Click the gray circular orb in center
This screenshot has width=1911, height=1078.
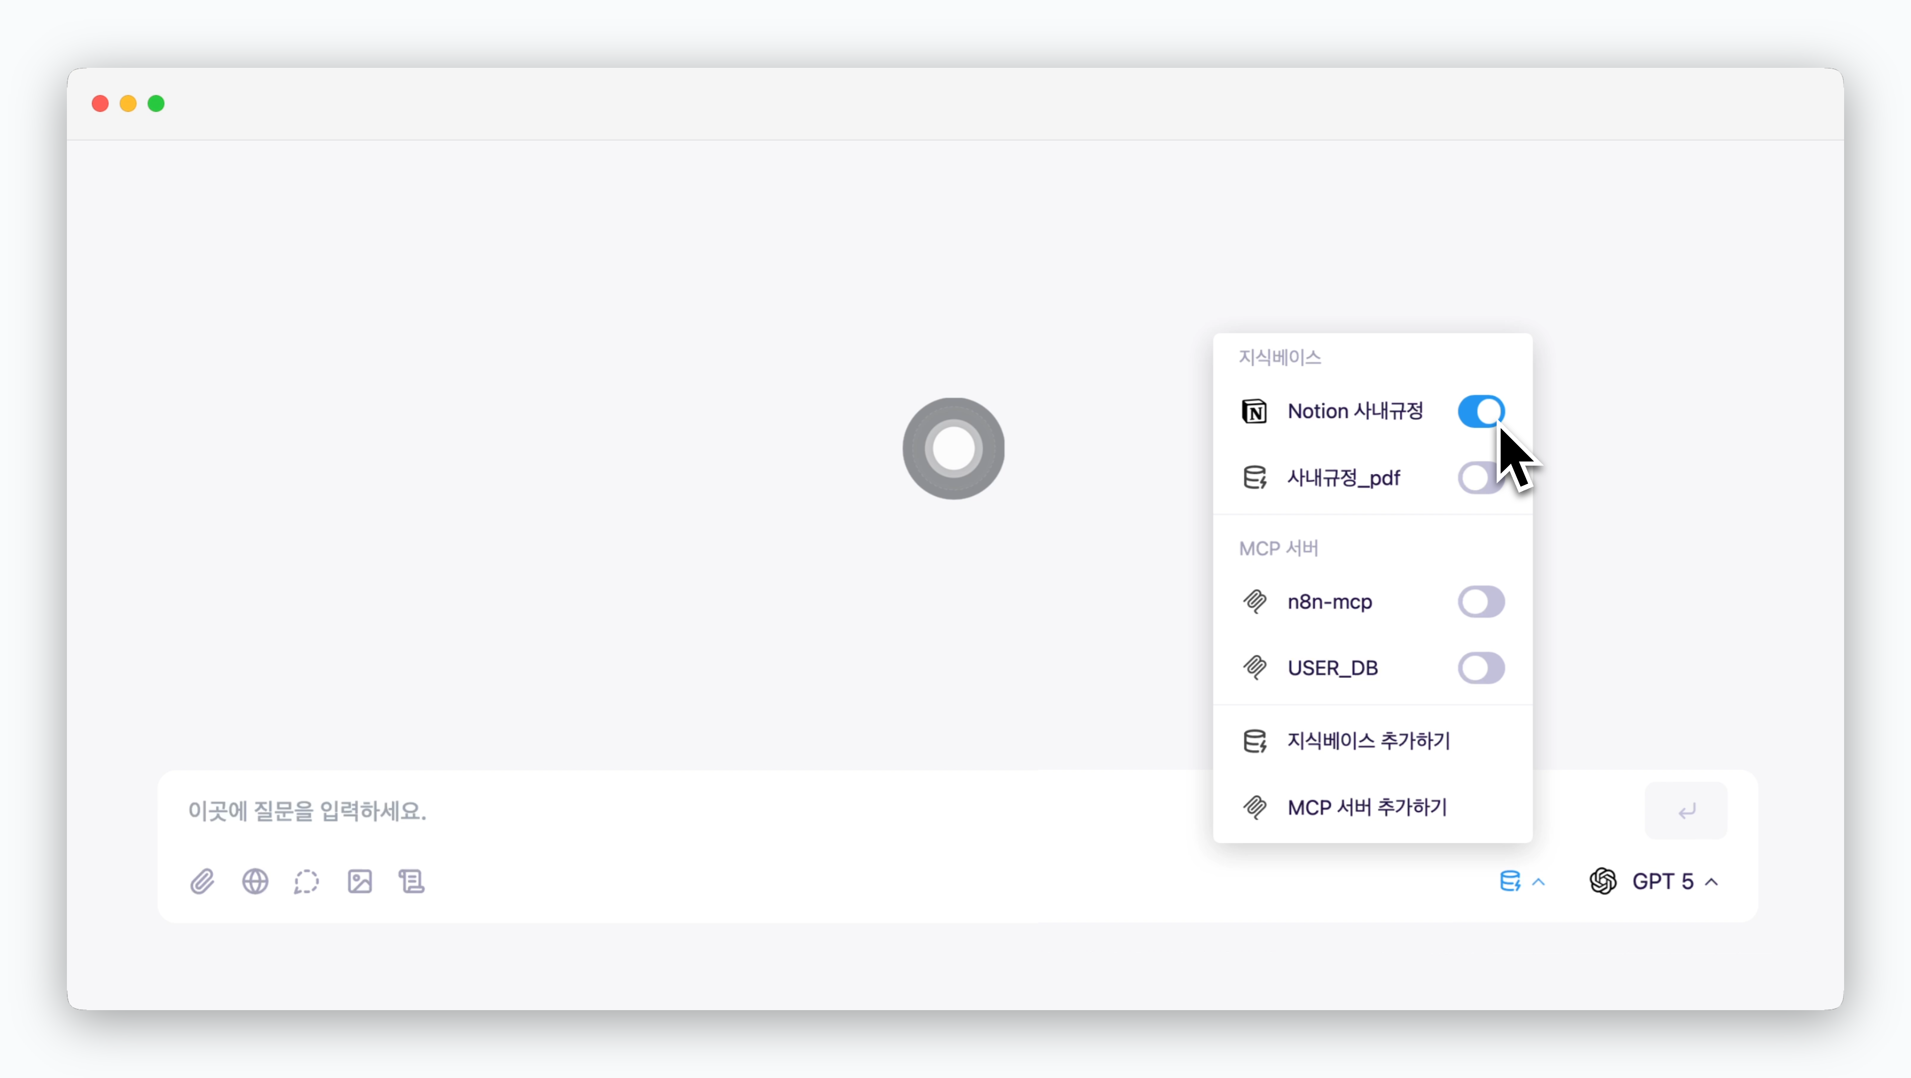click(954, 449)
